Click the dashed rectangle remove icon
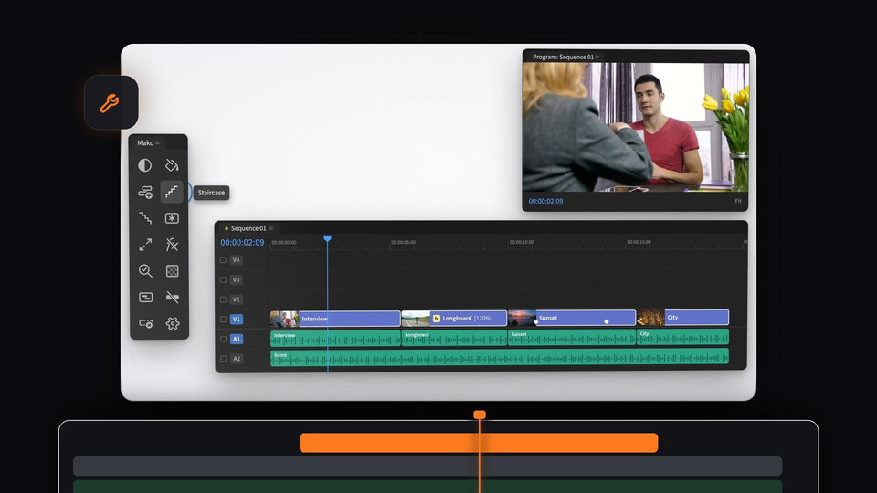 (145, 323)
